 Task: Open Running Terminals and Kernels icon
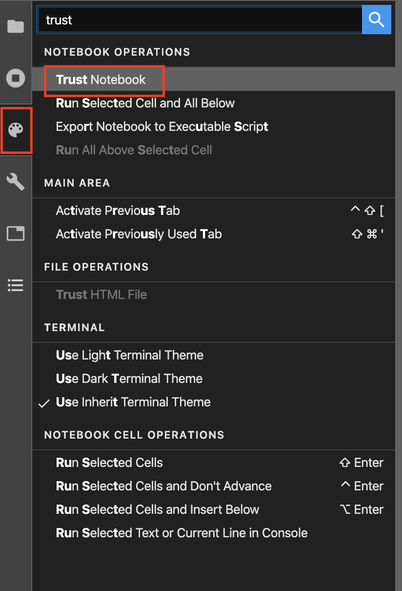click(16, 78)
